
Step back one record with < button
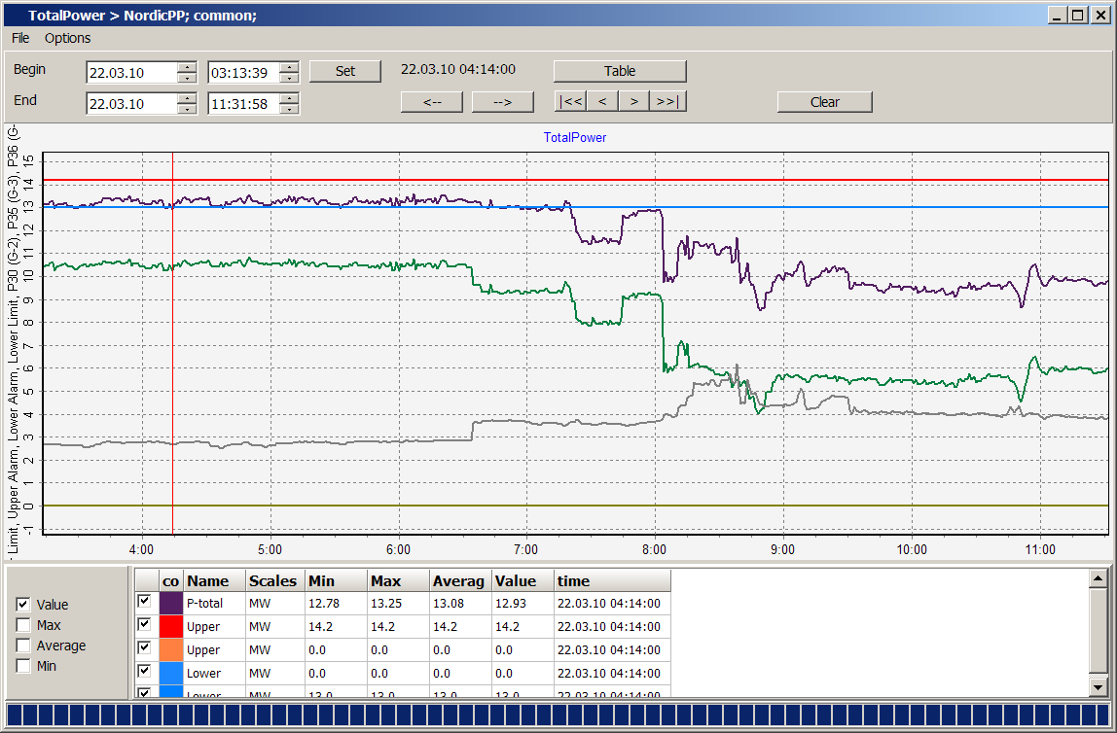[x=602, y=102]
